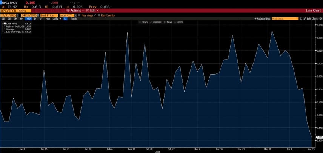This screenshot has width=323, height=153.
Task: Toggle the Mov Avgs checkbox
Action: tap(80, 15)
